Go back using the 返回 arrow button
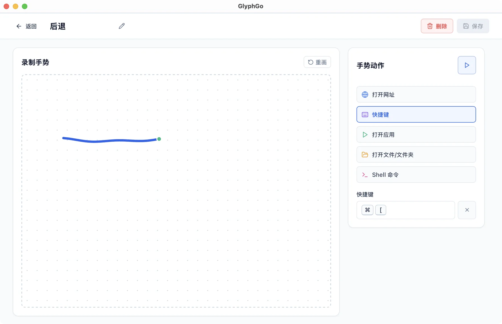Screen dimensions: 502x324 pyautogui.click(x=26, y=26)
